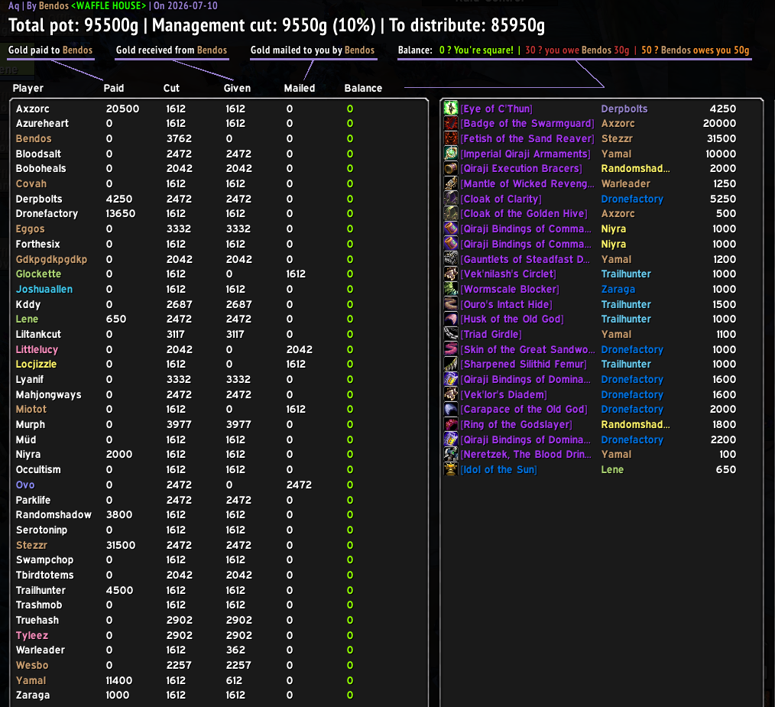Click Murph's cut value 3977
This screenshot has height=707, width=775.
point(179,425)
